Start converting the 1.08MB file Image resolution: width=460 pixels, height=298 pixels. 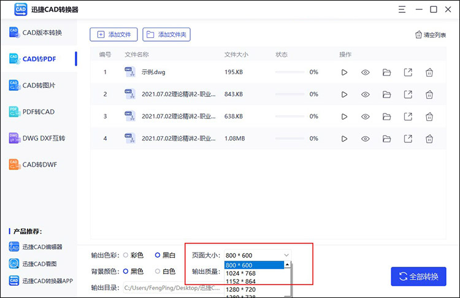344,139
